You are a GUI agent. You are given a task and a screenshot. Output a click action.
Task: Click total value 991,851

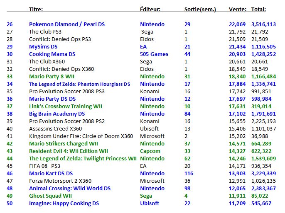pos(261,91)
